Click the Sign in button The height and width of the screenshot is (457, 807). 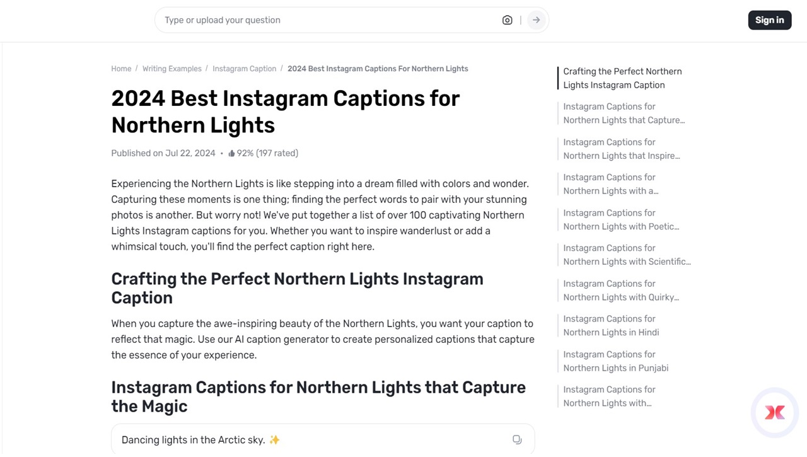pyautogui.click(x=769, y=20)
